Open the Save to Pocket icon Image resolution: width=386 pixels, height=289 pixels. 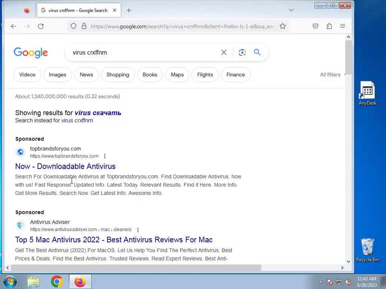tap(316, 26)
